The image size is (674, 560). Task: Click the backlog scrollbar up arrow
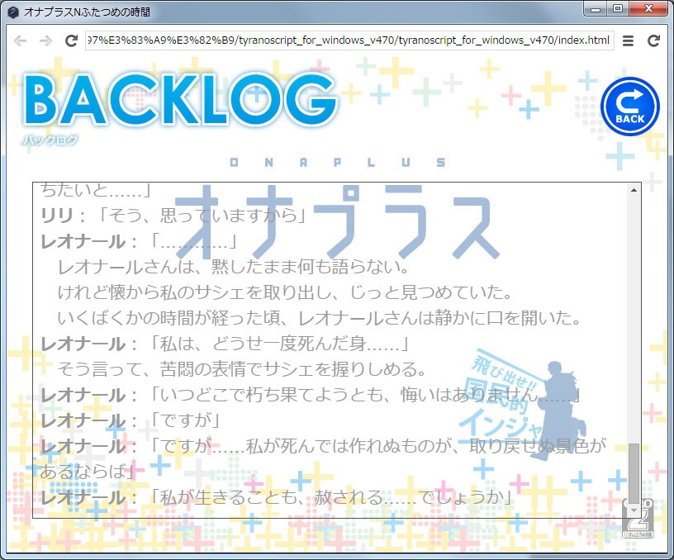[x=634, y=189]
